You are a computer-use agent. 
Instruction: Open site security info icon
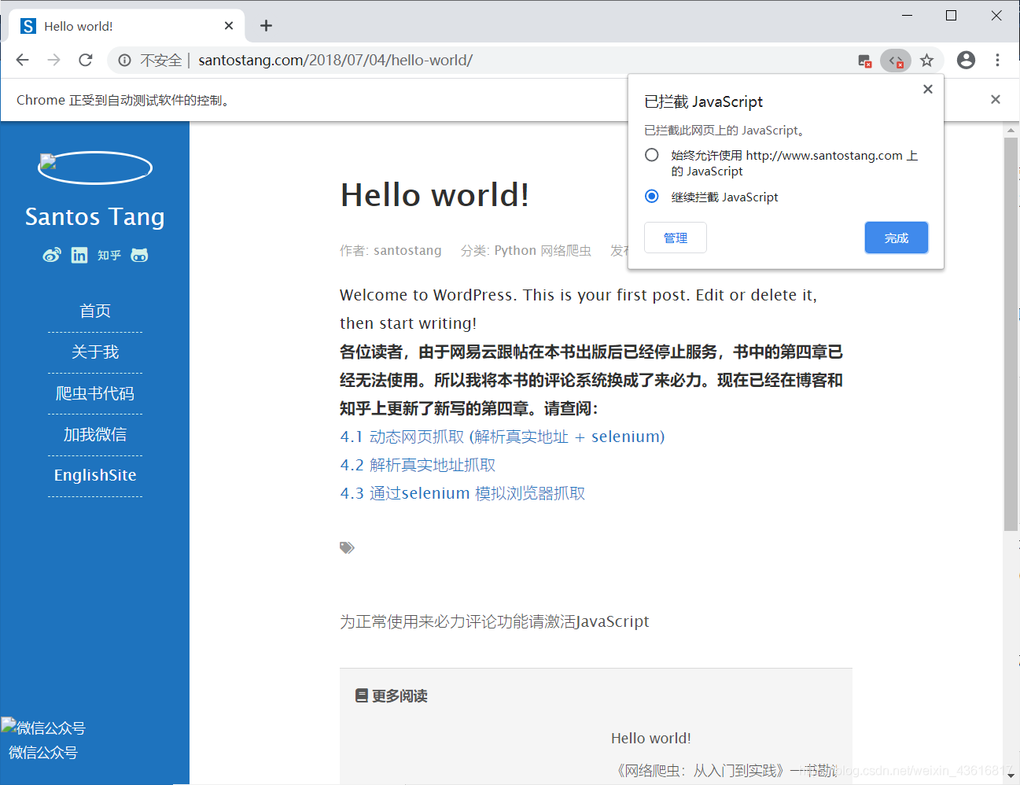tap(124, 61)
